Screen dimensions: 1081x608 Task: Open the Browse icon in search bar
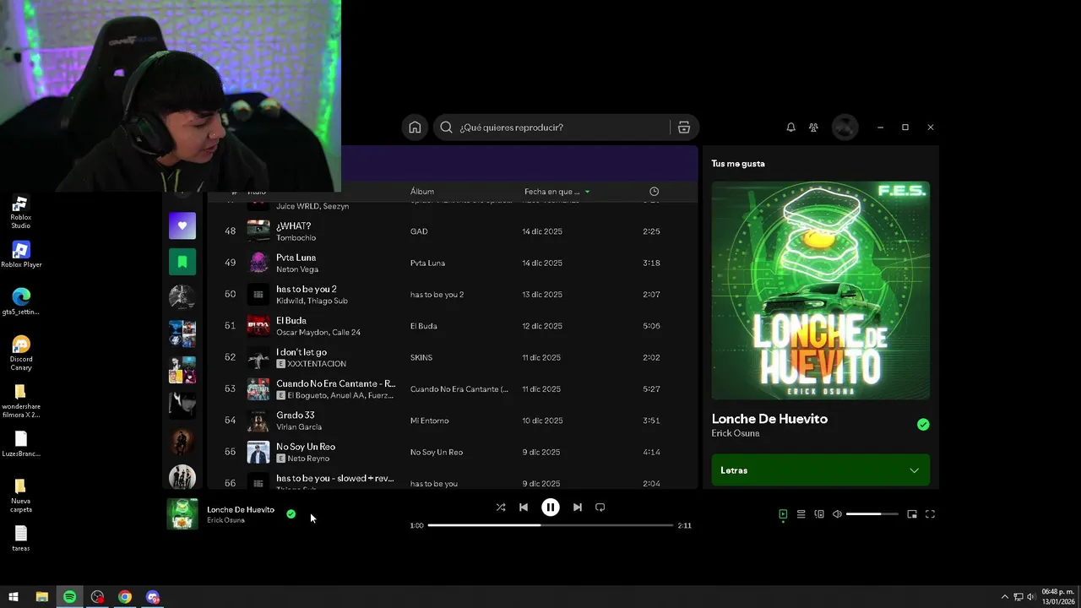pos(684,128)
